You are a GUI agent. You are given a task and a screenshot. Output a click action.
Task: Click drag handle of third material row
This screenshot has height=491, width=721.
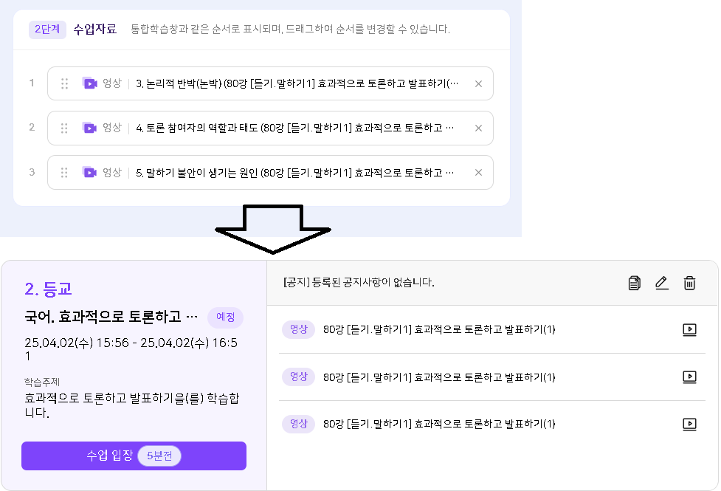coord(64,173)
